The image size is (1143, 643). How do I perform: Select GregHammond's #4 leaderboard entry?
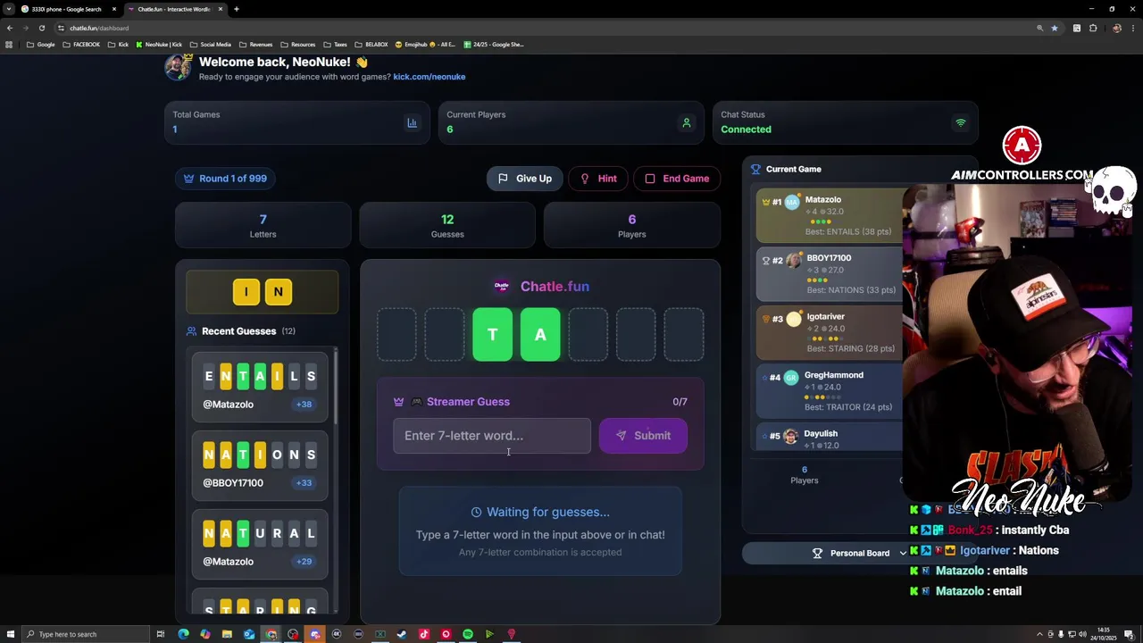click(829, 391)
